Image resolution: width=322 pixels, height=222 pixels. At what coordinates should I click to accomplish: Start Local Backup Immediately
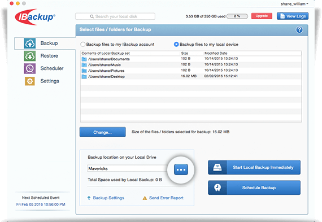click(254, 167)
